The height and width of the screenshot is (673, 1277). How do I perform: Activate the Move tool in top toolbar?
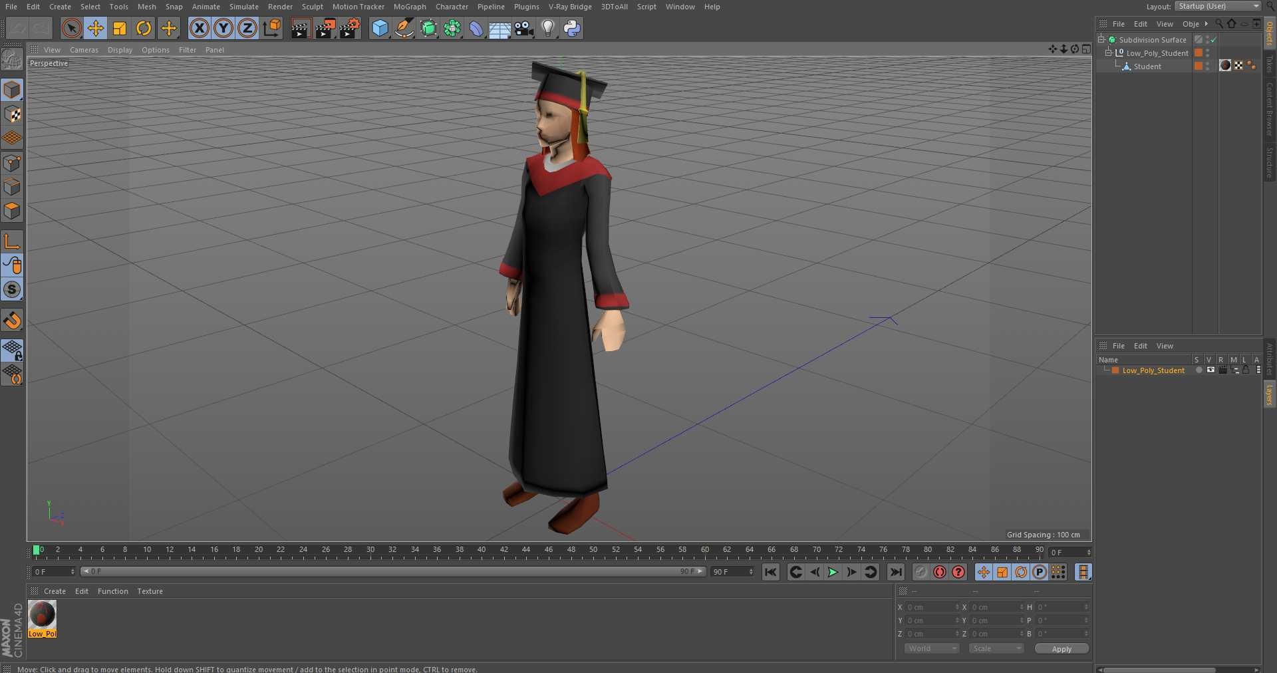click(95, 28)
